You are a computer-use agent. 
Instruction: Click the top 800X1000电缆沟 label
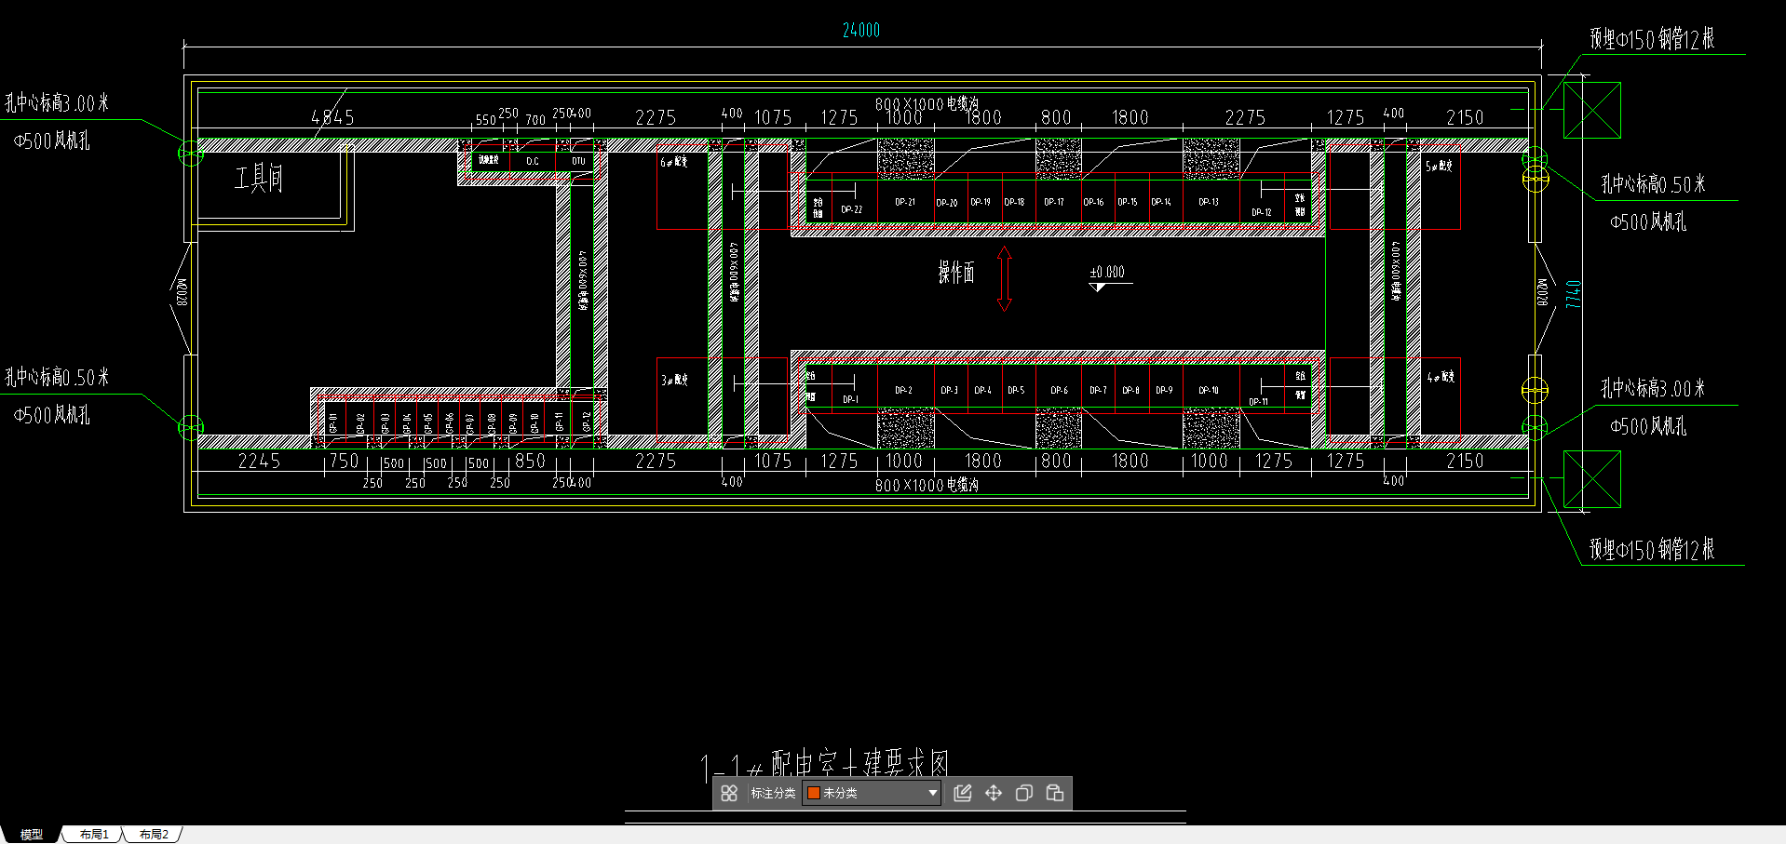(x=927, y=103)
